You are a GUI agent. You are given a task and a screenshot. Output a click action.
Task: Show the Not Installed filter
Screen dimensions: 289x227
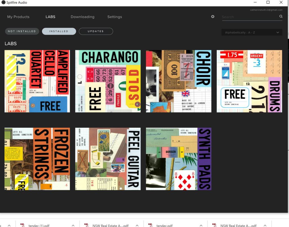22,31
